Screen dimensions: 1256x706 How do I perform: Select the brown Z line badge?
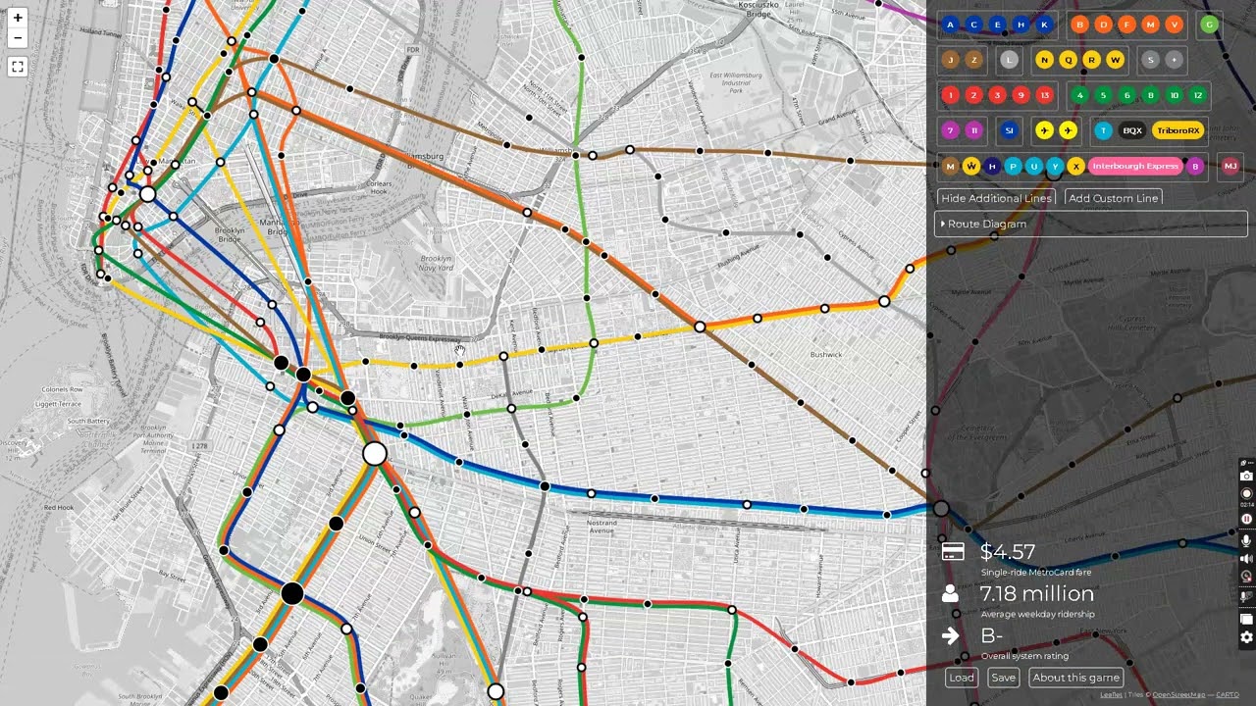tap(973, 60)
